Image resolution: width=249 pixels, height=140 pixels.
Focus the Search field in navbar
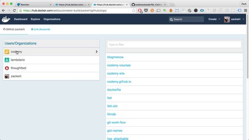coord(186,19)
